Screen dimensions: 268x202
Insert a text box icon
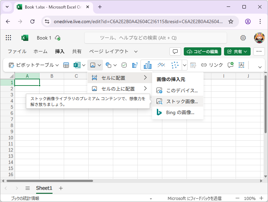(241, 65)
